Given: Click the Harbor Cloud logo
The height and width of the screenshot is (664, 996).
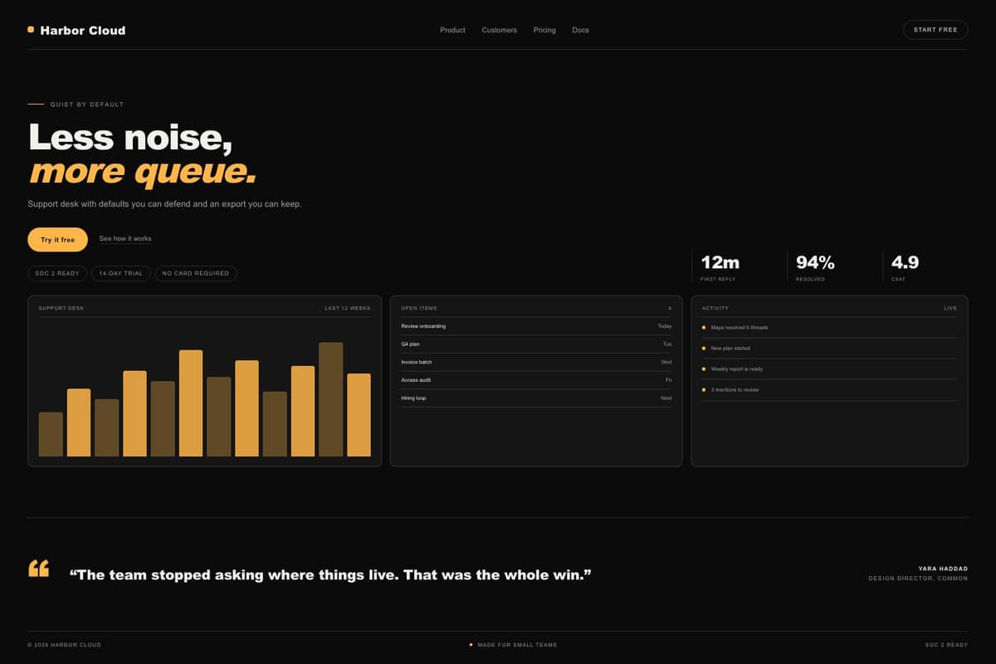Looking at the screenshot, I should pyautogui.click(x=76, y=30).
